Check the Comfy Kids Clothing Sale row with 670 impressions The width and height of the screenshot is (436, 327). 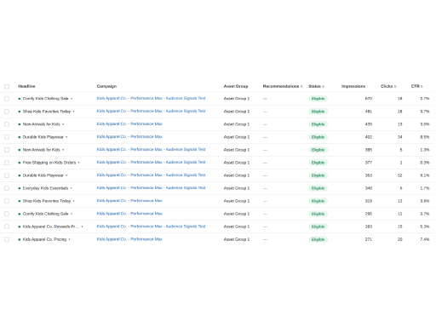click(7, 99)
